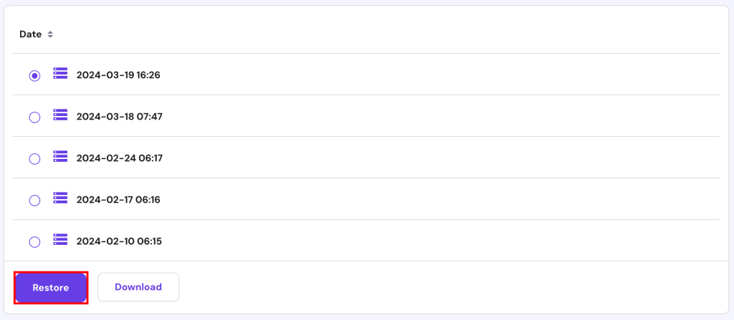Click server icon for 2024-02-17 06:16 backup
Image resolution: width=734 pixels, height=320 pixels.
tap(60, 198)
